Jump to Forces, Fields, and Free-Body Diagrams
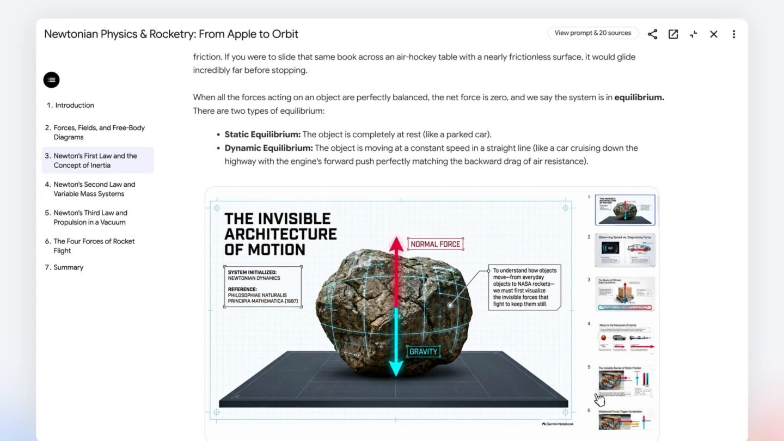 [98, 132]
